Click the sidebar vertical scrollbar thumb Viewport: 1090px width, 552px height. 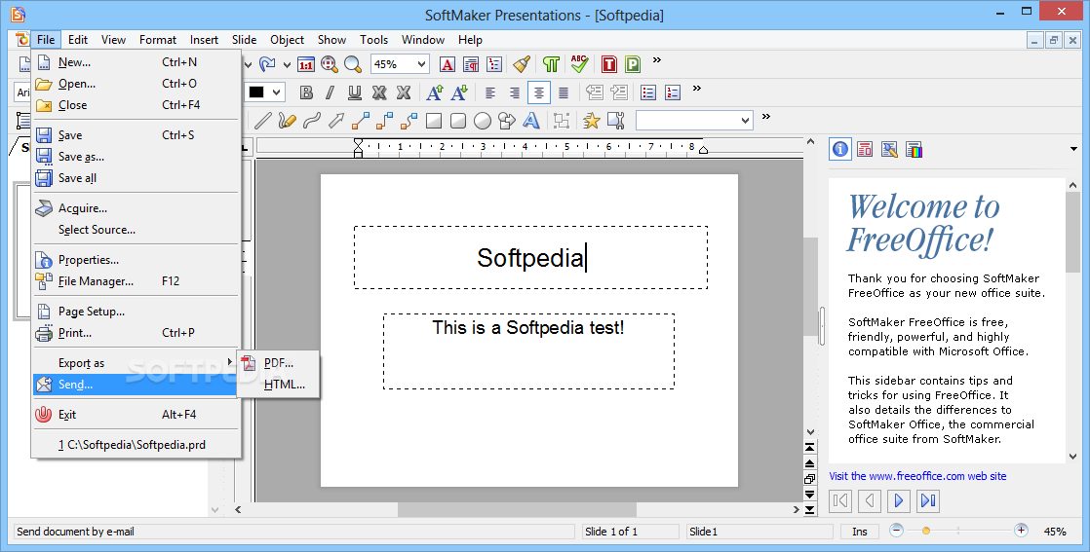[1072, 233]
